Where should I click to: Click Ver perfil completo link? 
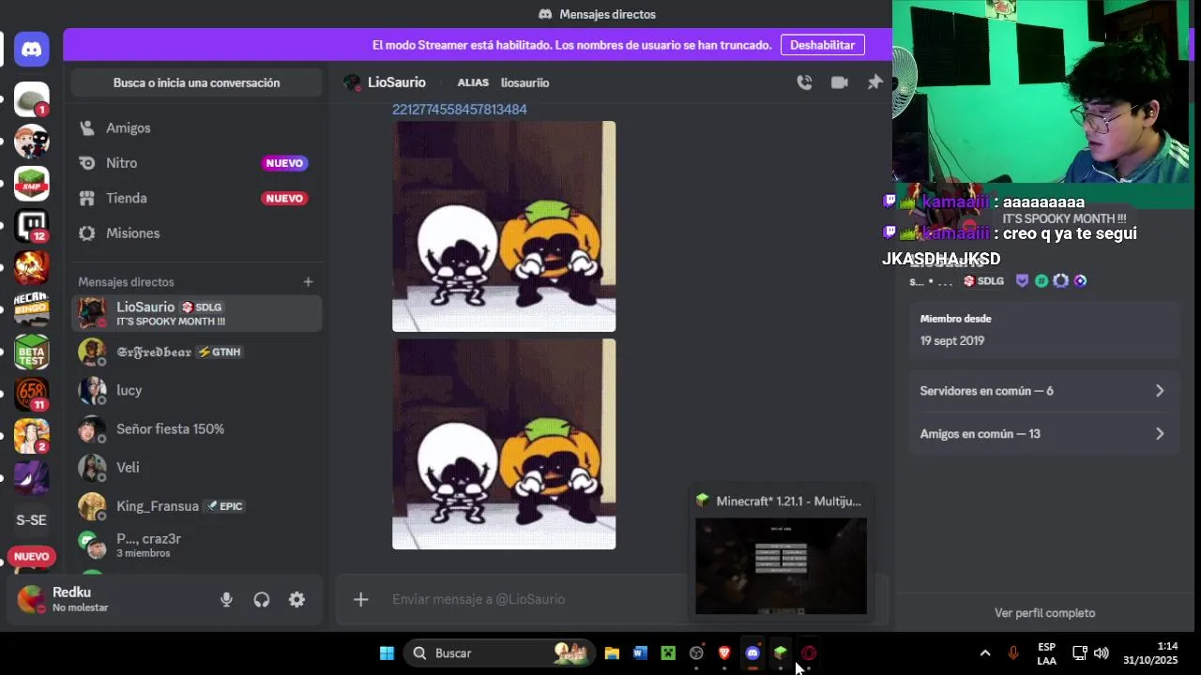(x=1044, y=613)
